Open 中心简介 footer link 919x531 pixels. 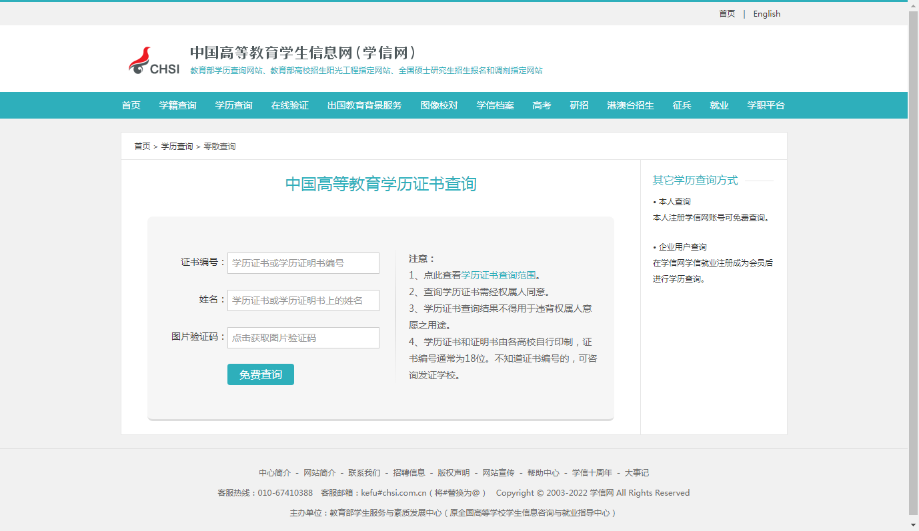tap(275, 473)
